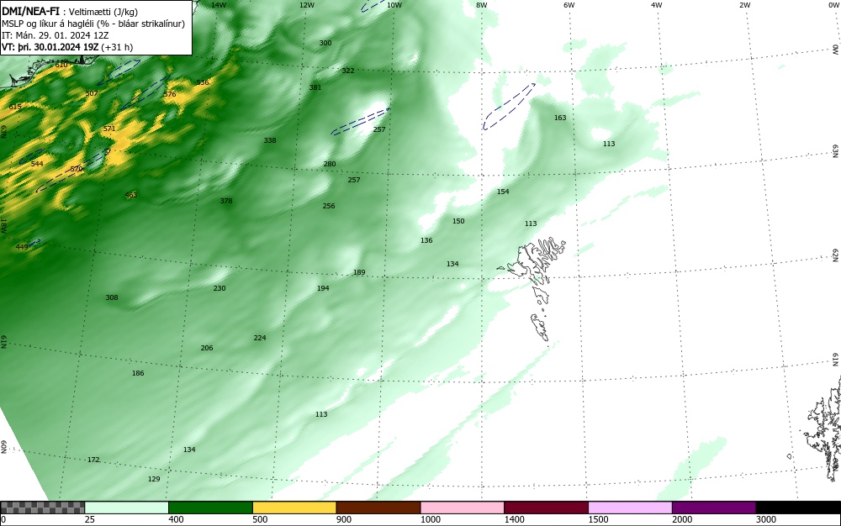Click the map value '194'
Image resolution: width=841 pixels, height=526 pixels.
pos(323,288)
